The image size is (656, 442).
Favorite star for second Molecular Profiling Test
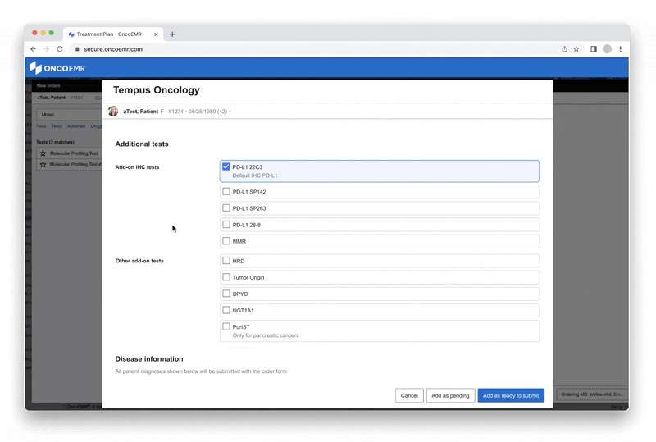[43, 165]
